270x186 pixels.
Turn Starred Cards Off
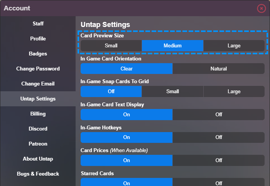pos(219,182)
